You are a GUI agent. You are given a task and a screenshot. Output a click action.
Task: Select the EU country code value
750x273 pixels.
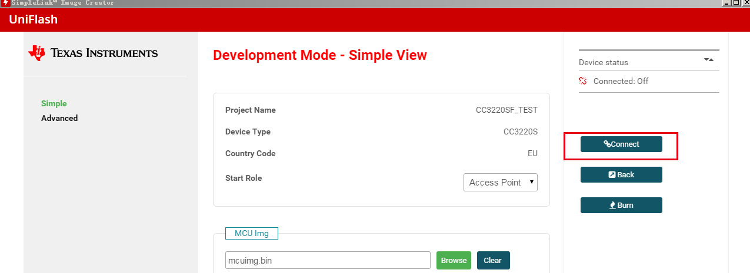pyautogui.click(x=532, y=153)
